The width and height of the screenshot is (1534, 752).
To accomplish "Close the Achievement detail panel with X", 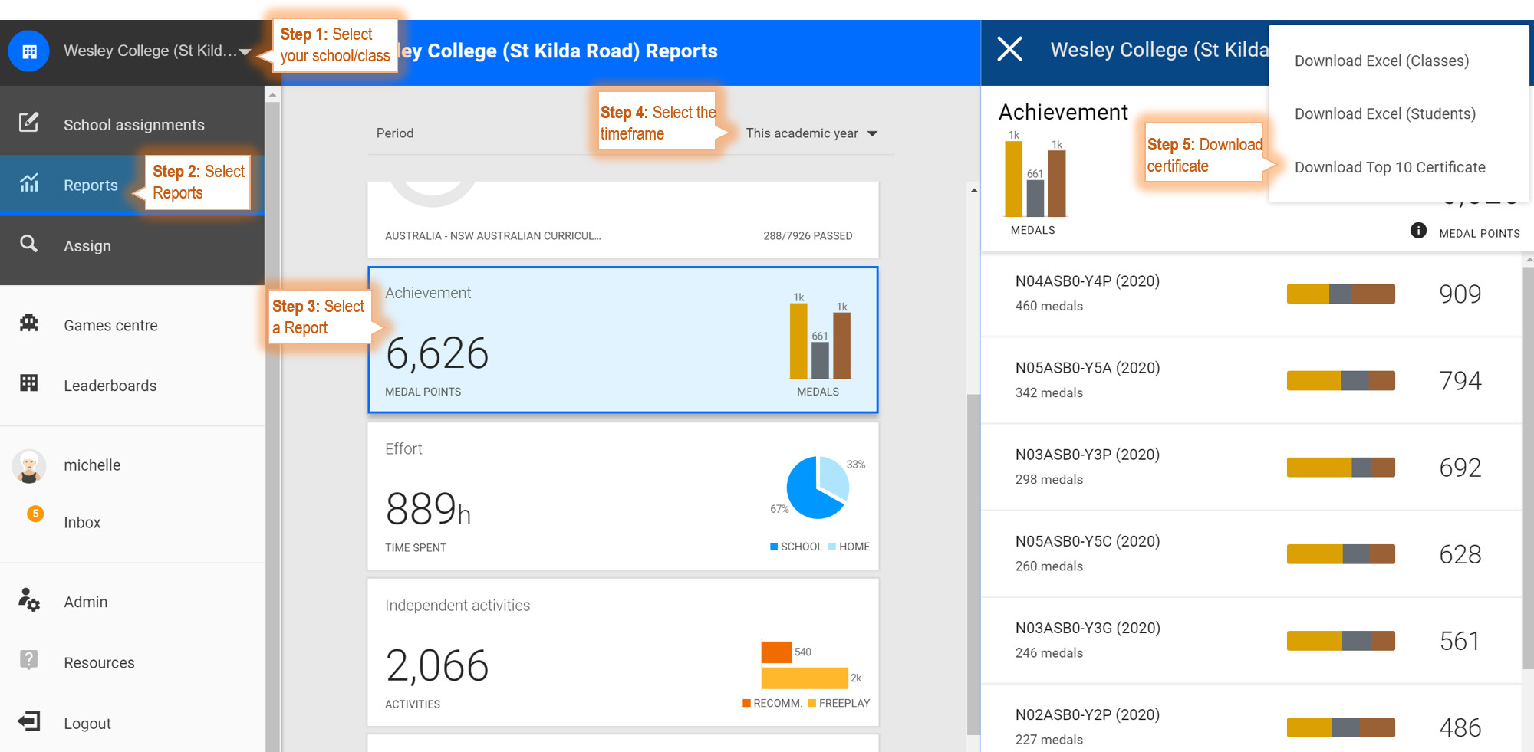I will click(x=1009, y=49).
